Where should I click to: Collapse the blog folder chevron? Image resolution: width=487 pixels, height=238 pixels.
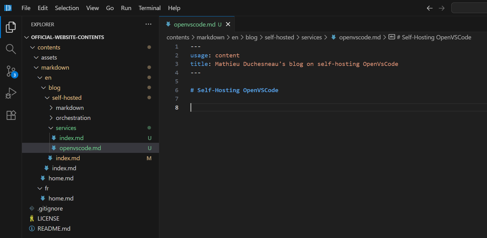[44, 88]
